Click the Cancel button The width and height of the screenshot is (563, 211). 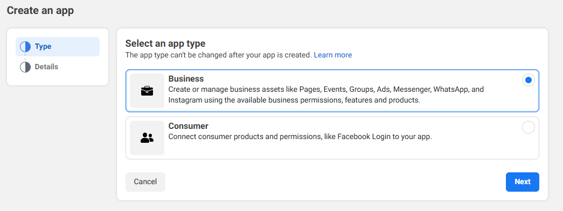tap(145, 181)
